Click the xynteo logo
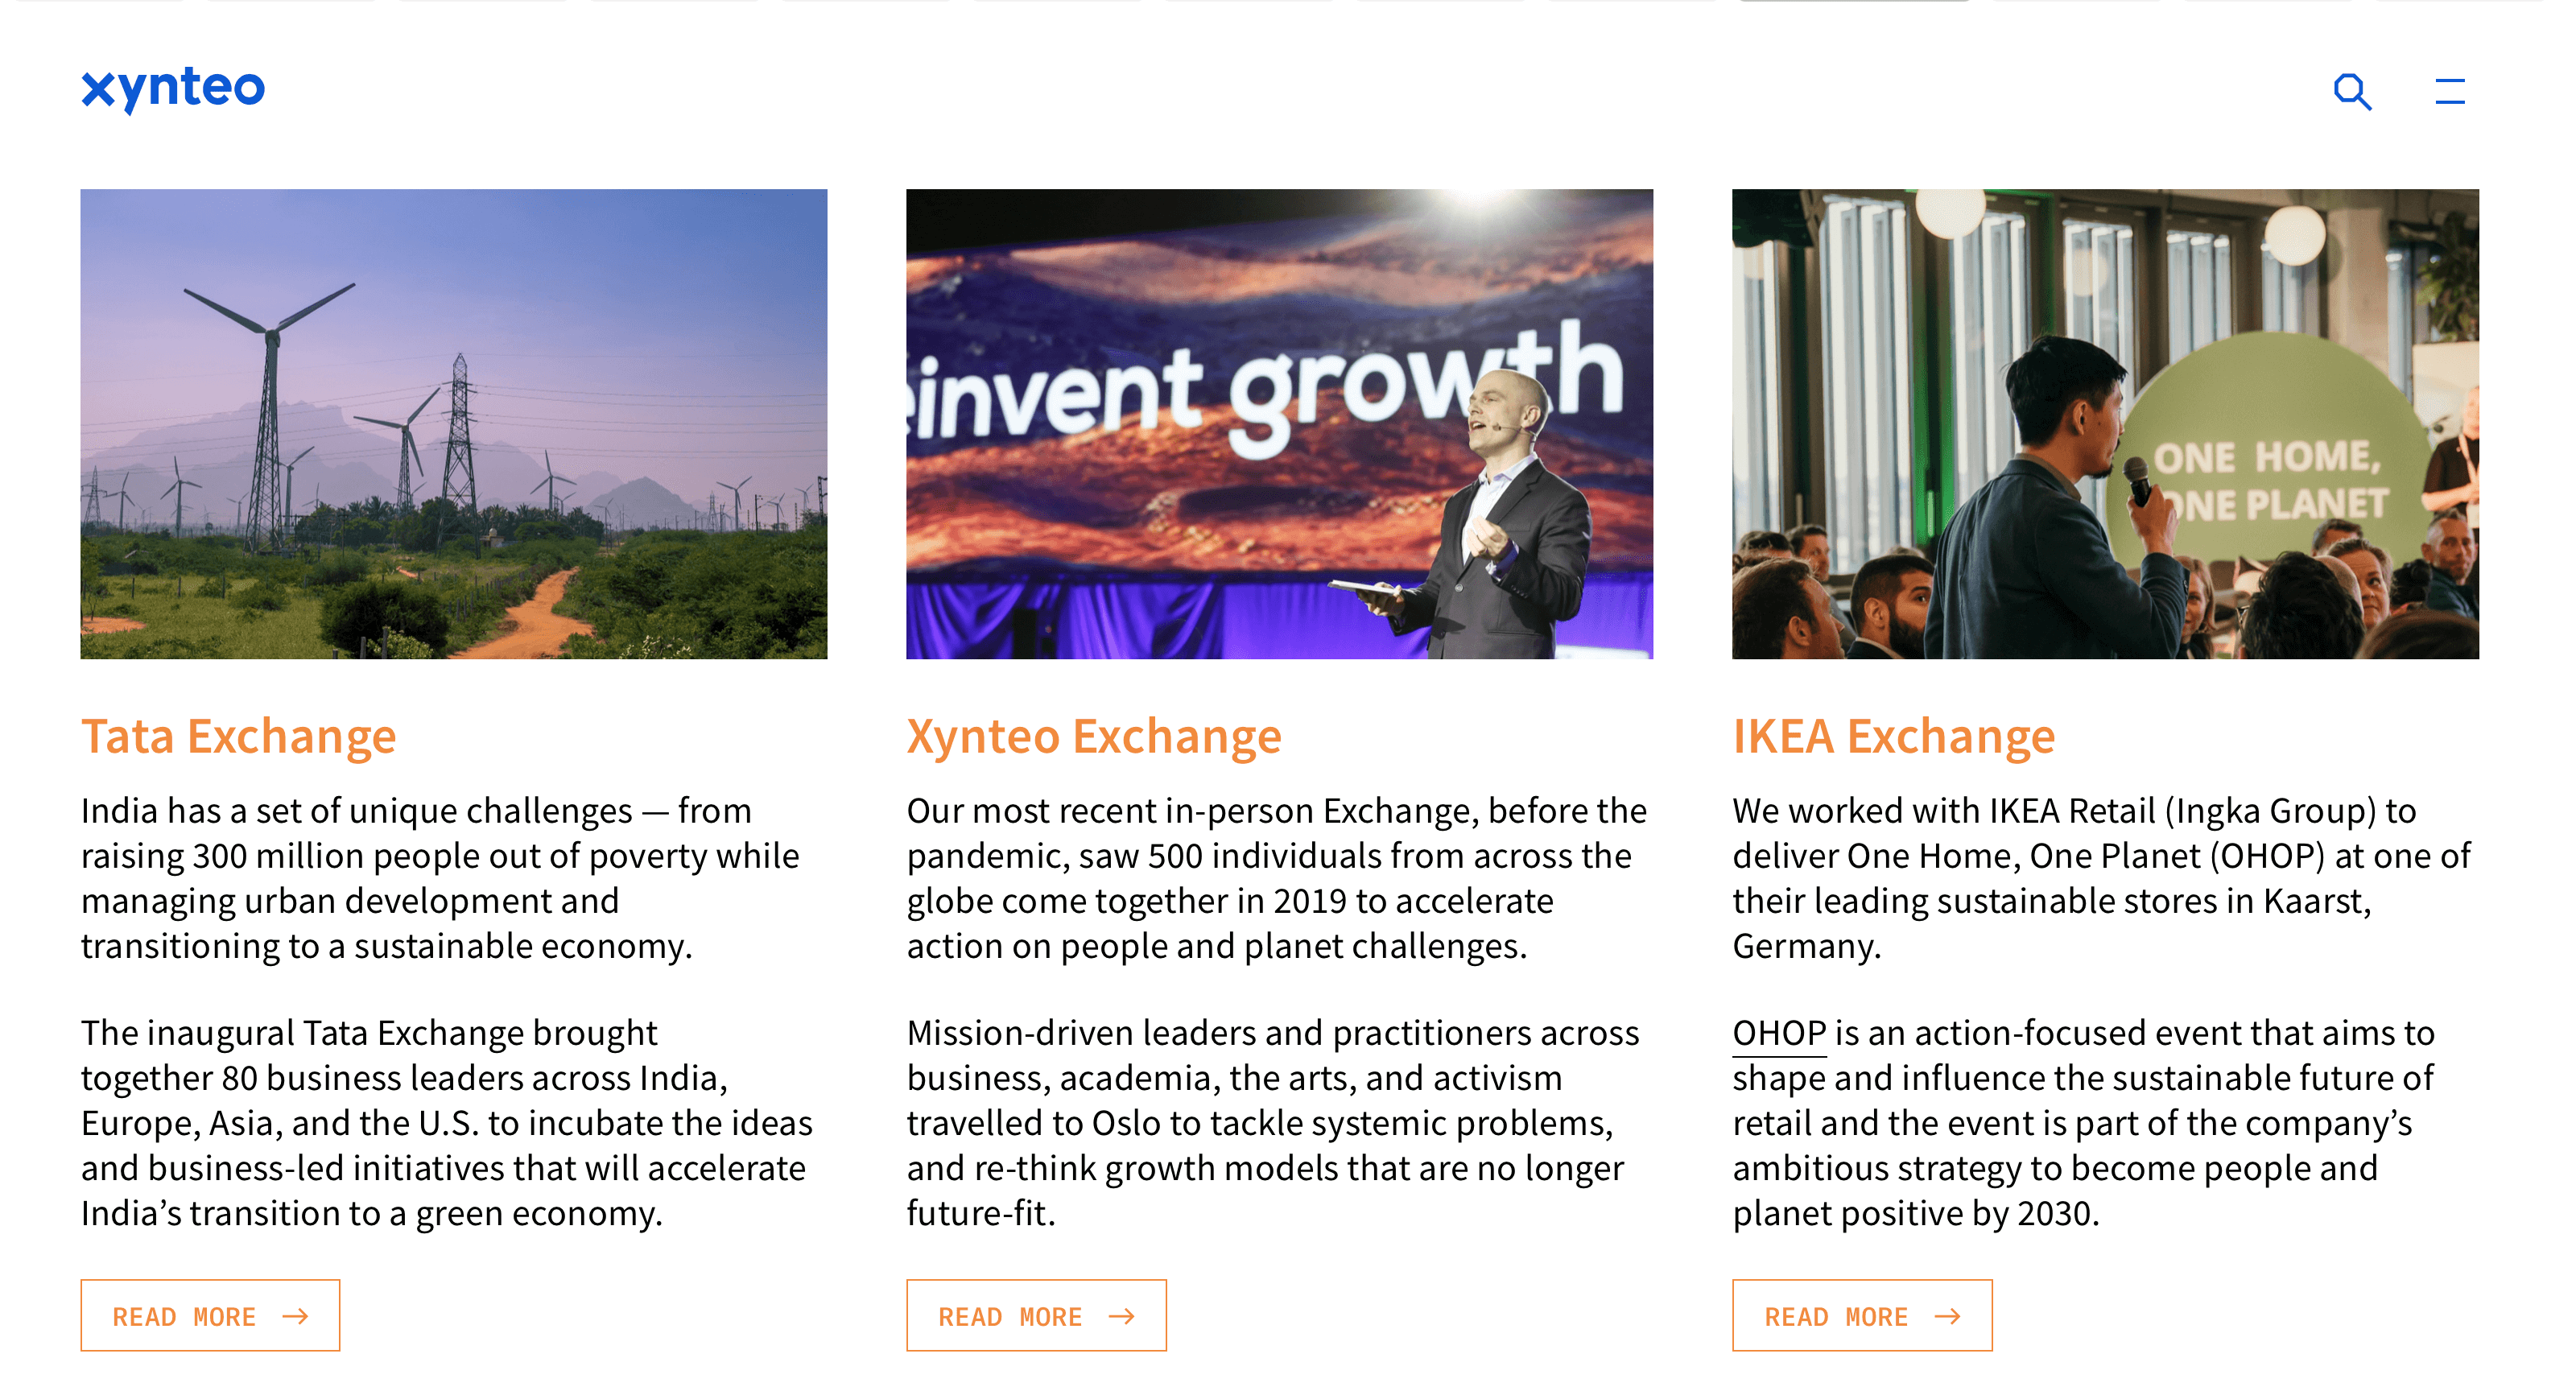The image size is (2576, 1391). (x=173, y=90)
